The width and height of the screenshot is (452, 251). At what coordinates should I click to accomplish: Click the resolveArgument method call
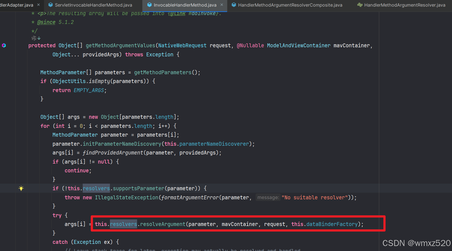(163, 224)
